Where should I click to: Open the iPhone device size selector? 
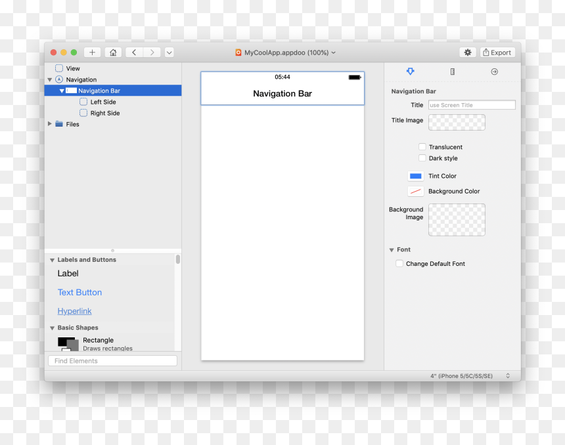470,376
